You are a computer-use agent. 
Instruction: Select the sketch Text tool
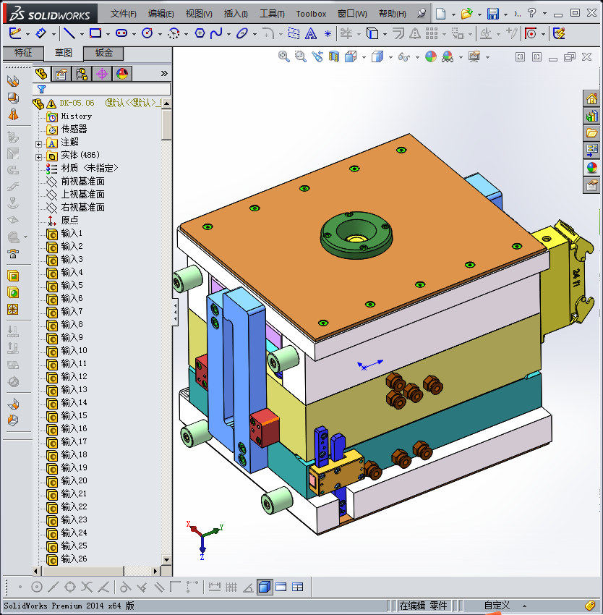pos(311,34)
